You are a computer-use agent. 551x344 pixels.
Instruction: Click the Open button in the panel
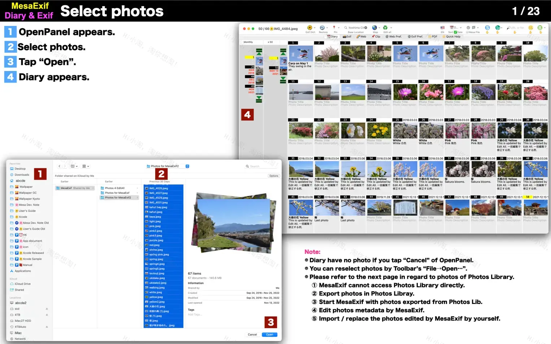269,334
